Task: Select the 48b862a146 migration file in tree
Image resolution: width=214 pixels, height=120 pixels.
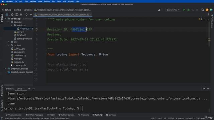Action: click(25, 29)
